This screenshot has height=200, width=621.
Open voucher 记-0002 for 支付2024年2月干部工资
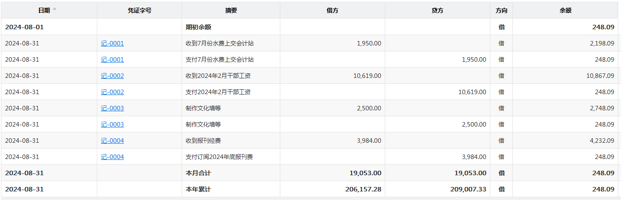[112, 92]
